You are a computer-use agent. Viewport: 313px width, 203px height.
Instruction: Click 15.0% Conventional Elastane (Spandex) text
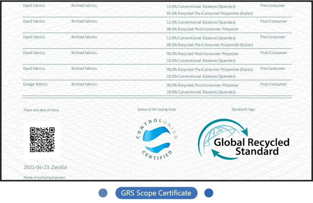pyautogui.click(x=201, y=7)
